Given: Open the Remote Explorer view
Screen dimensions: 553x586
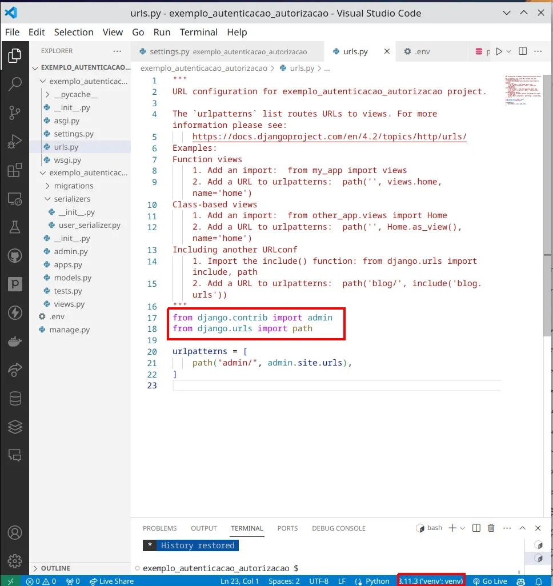Looking at the screenshot, I should pyautogui.click(x=15, y=199).
